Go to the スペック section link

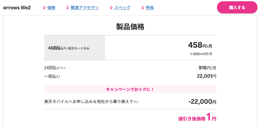[x=122, y=8]
